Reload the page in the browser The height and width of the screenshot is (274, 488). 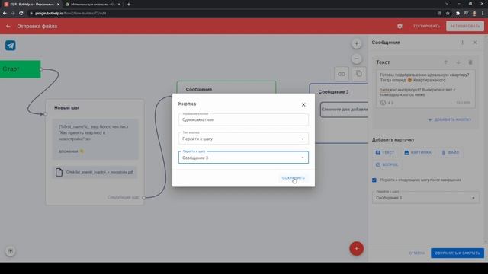click(x=21, y=14)
